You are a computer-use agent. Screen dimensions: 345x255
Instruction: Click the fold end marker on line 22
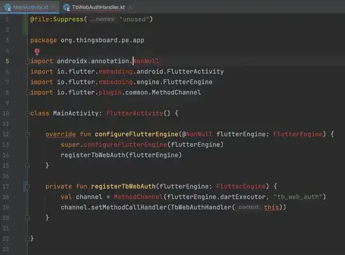coord(27,238)
